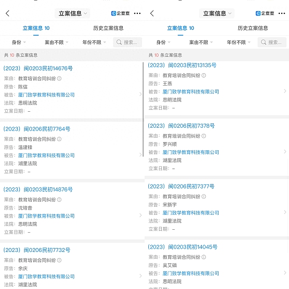Open defendant company link in case 闽0206民初7377号
The image size is (289, 289).
click(x=191, y=213)
